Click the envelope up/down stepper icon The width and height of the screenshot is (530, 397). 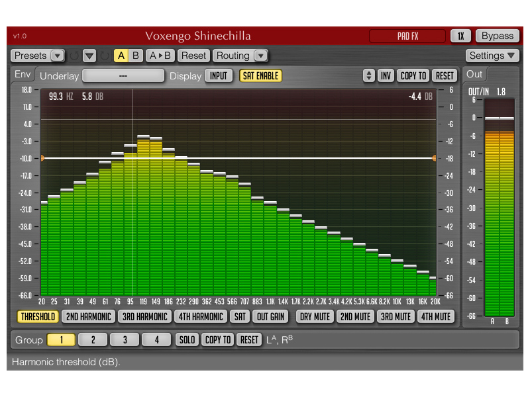click(x=369, y=75)
